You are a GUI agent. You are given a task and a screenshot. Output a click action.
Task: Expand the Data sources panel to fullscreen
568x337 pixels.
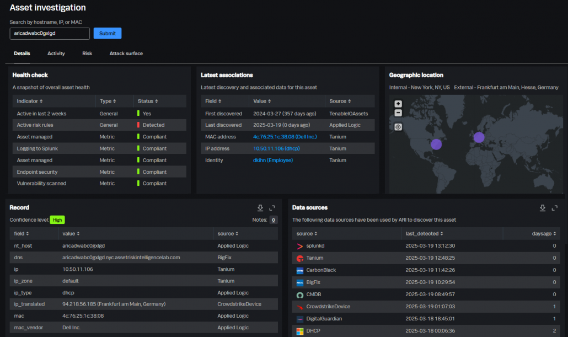click(x=555, y=208)
